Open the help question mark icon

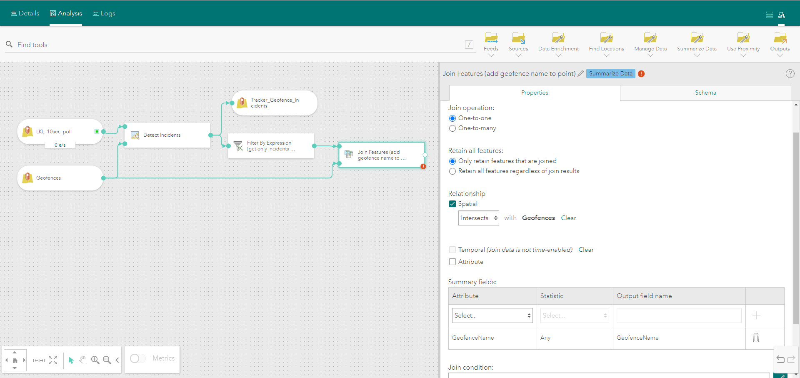point(790,73)
